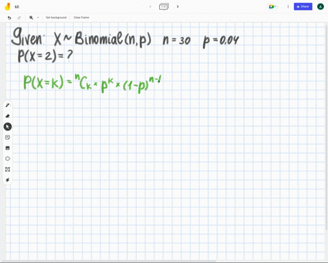This screenshot has width=328, height=263.
Task: Redo the last action
Action: tap(19, 18)
